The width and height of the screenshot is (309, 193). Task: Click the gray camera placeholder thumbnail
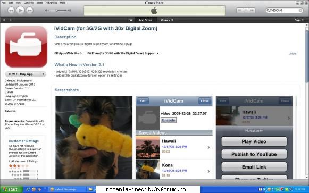pos(148,118)
